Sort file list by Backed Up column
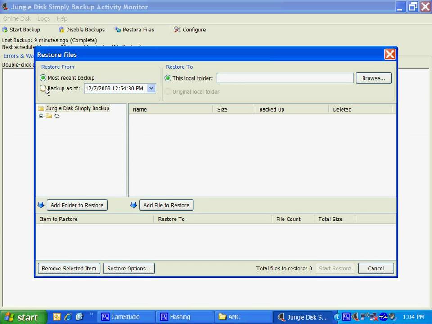This screenshot has height=324, width=432. (x=292, y=109)
